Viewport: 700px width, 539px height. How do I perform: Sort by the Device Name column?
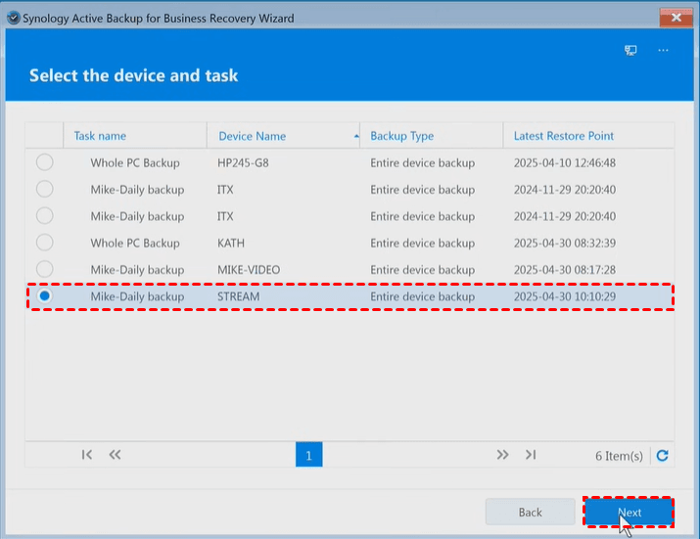(253, 136)
